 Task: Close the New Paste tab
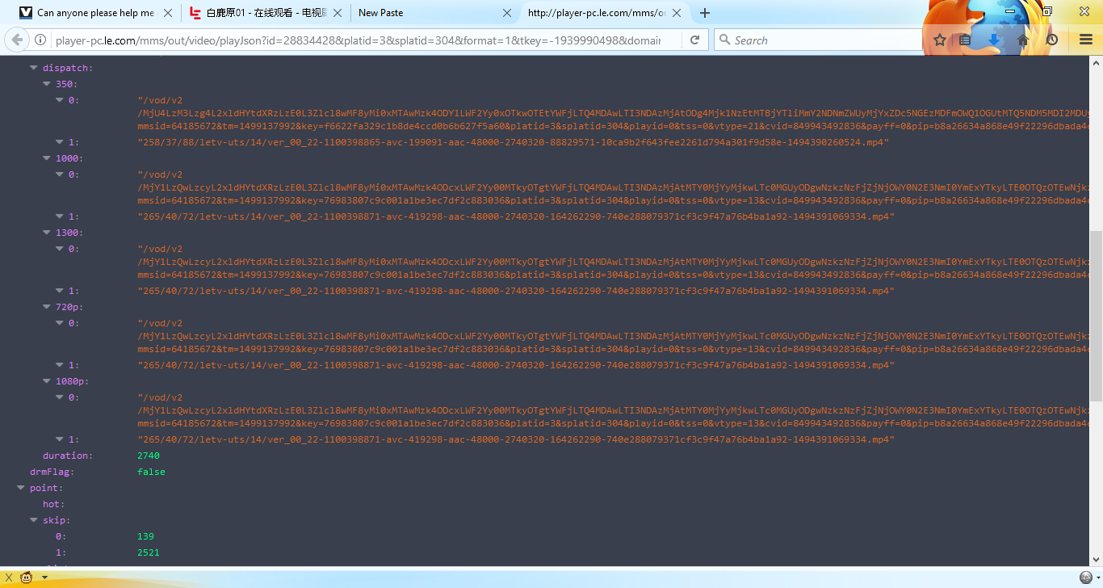(x=506, y=13)
